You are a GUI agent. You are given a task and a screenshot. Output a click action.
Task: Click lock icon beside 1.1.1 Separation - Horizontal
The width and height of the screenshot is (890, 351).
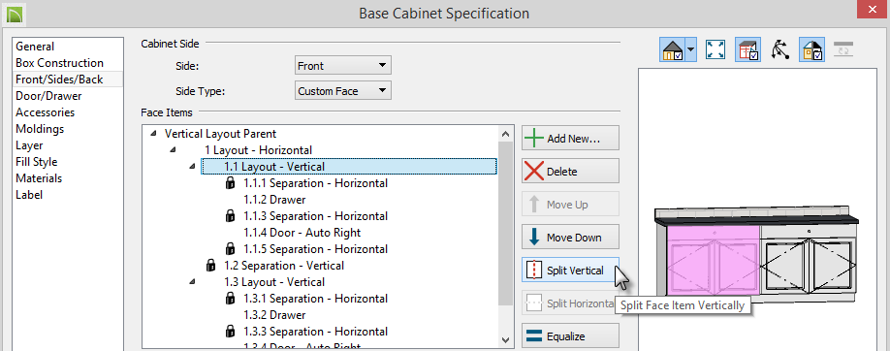(x=230, y=183)
